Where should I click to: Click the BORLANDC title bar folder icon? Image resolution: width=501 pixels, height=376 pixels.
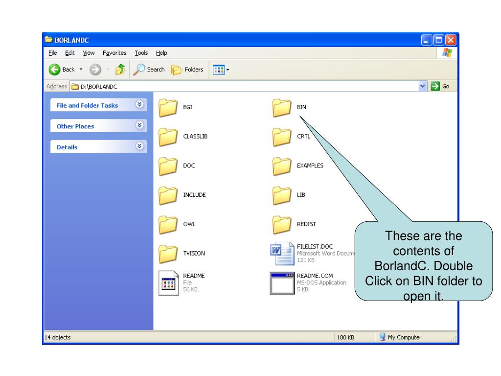pyautogui.click(x=48, y=40)
